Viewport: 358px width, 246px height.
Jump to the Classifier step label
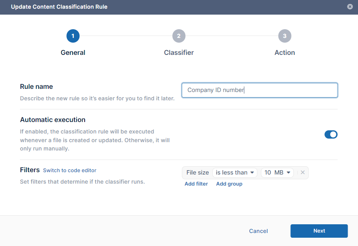179,53
